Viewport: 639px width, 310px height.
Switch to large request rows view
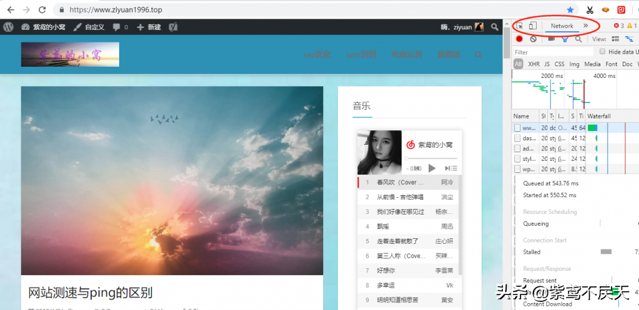click(616, 39)
